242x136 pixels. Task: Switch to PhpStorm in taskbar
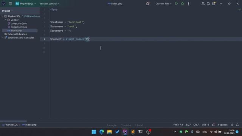tap(125, 132)
